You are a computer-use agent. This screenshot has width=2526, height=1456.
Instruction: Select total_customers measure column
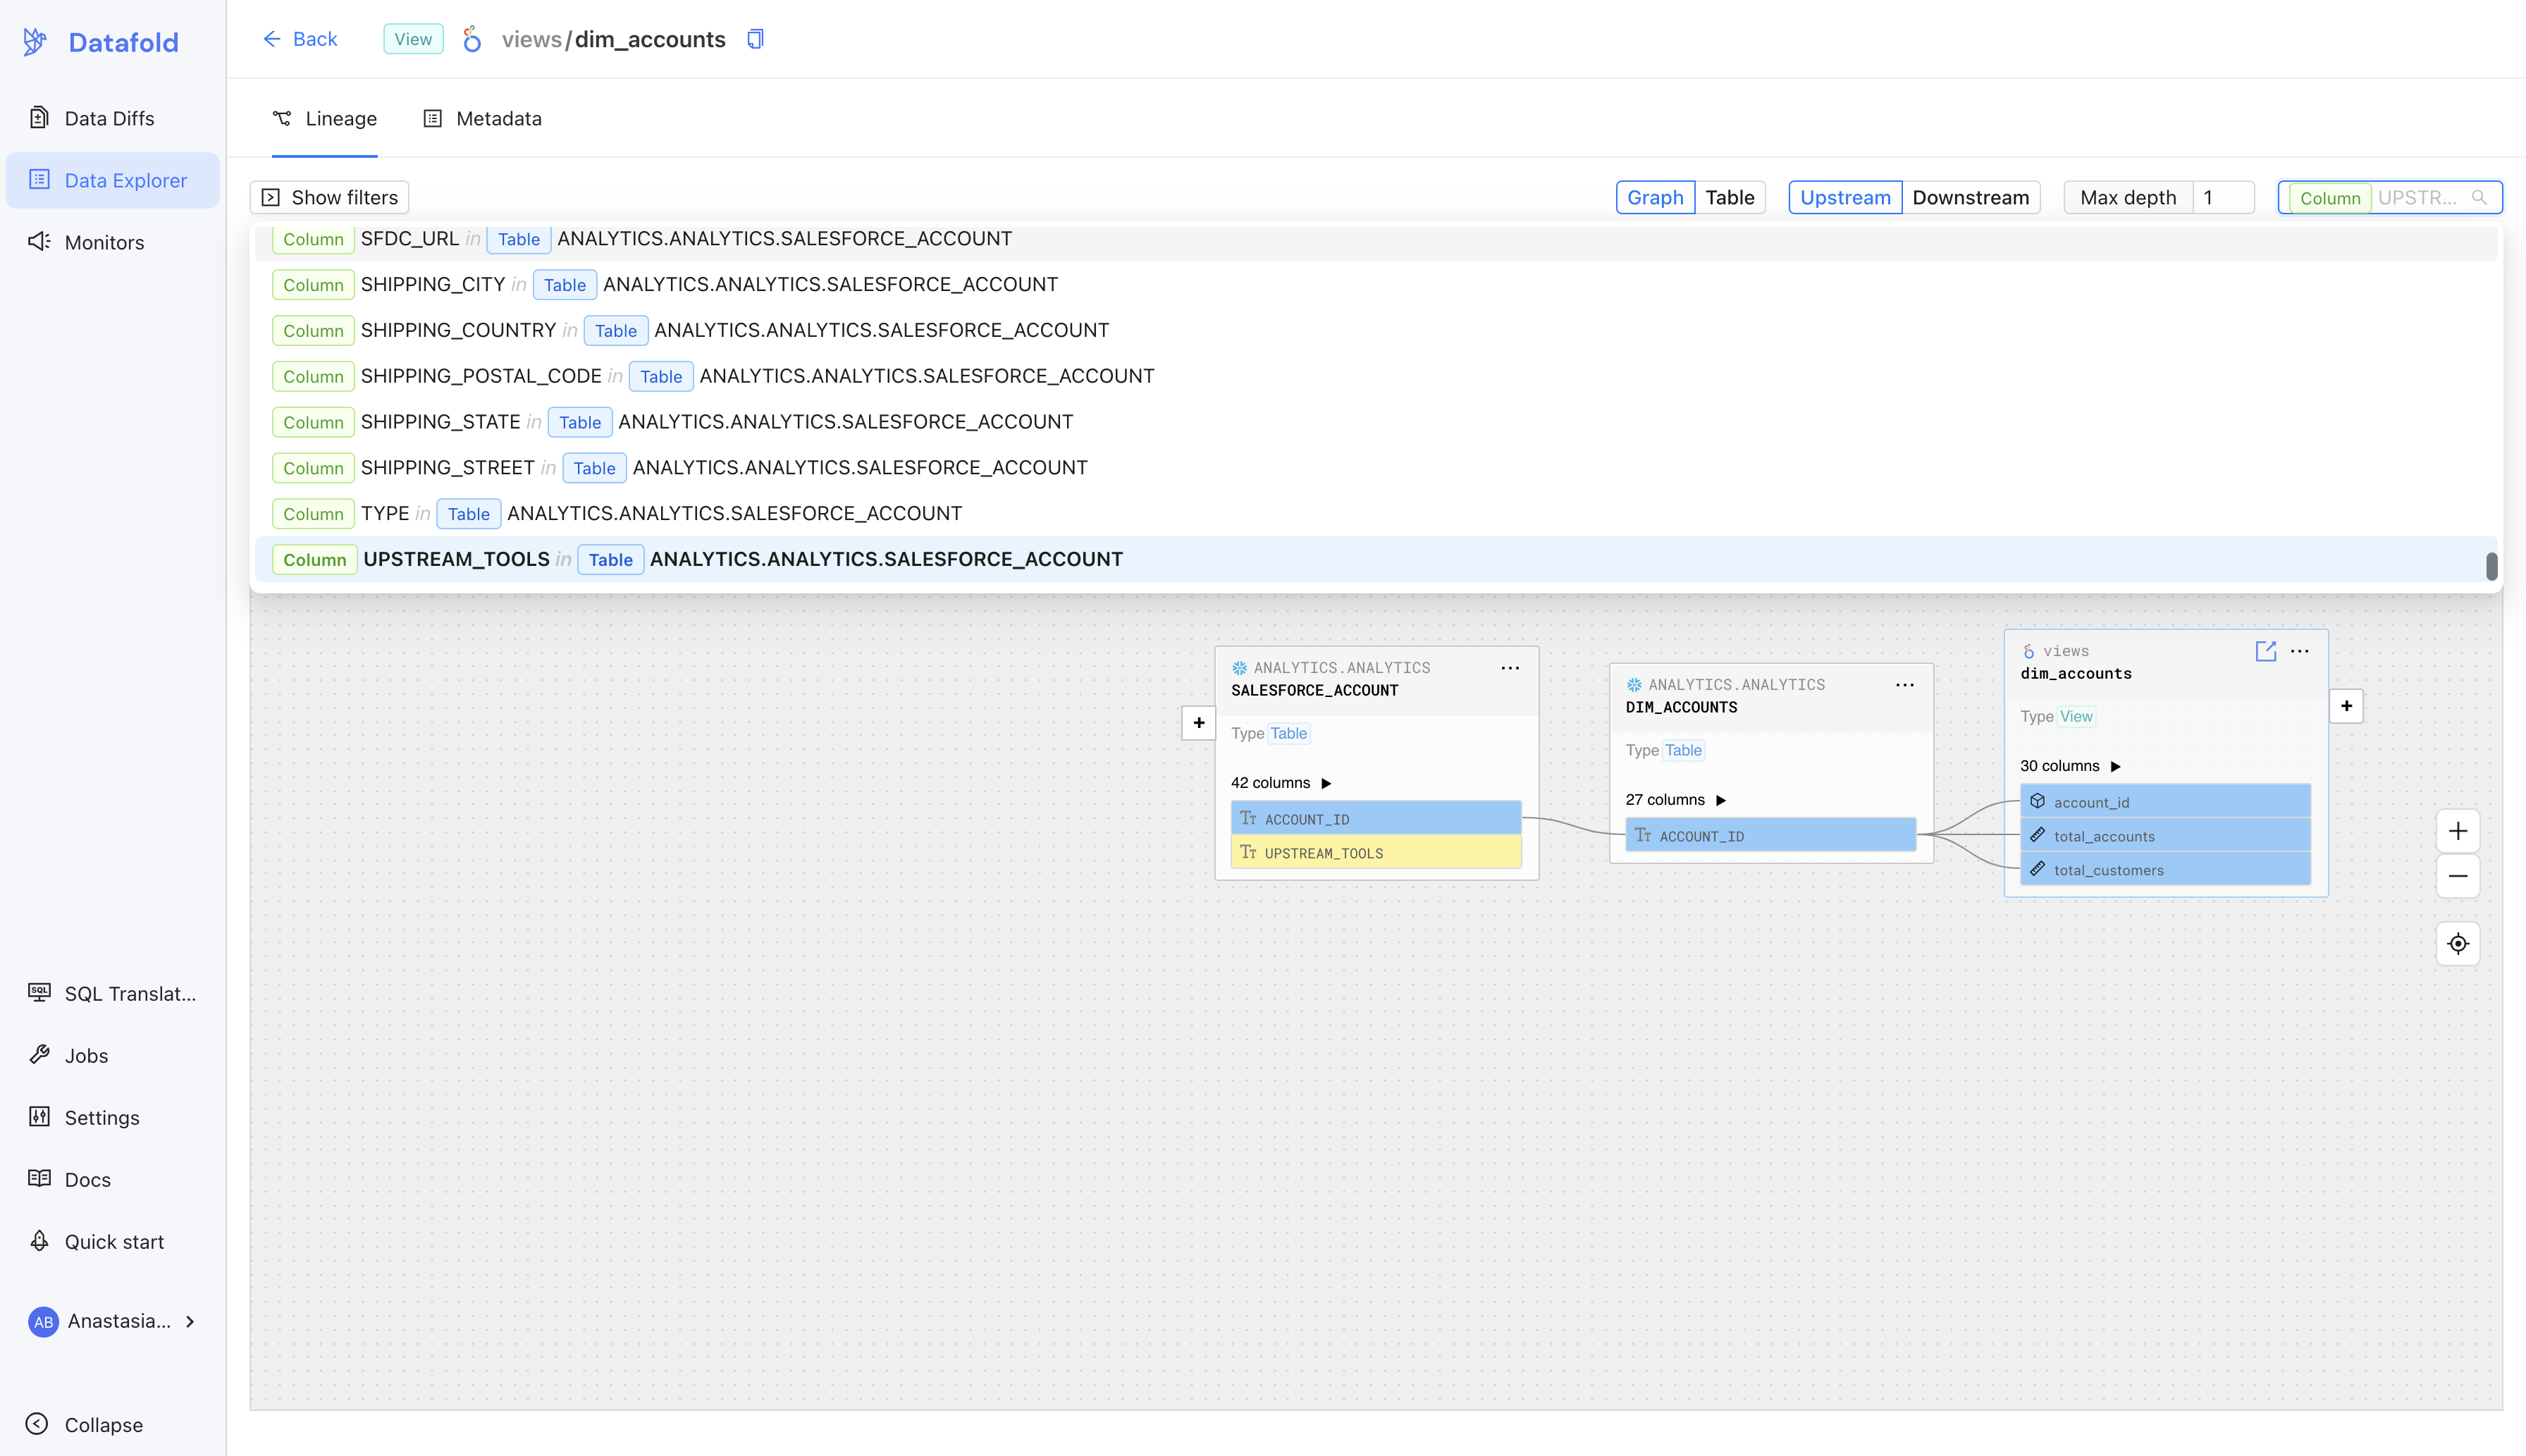(2166, 869)
